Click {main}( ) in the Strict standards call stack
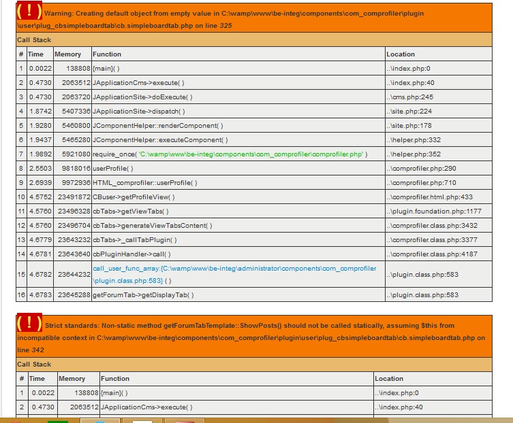 [114, 393]
